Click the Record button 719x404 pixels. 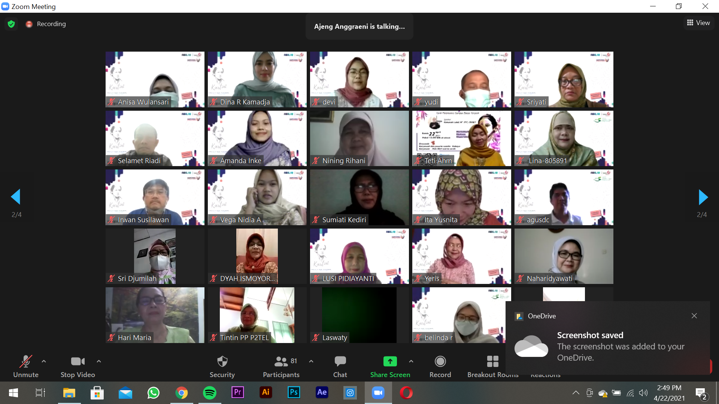(440, 367)
